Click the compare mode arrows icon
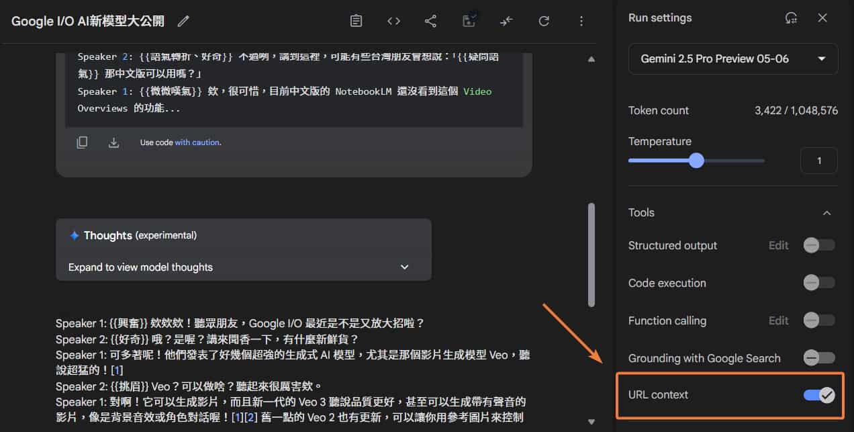 point(506,21)
